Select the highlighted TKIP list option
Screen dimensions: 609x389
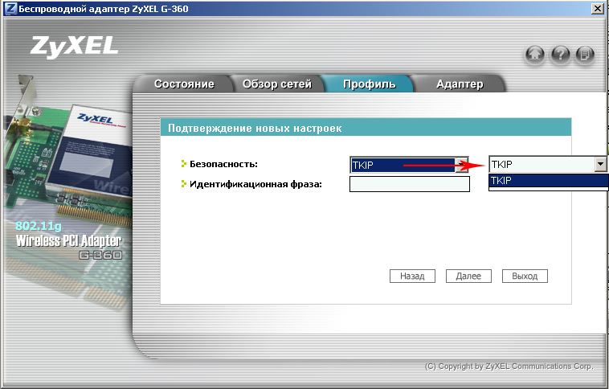point(549,180)
